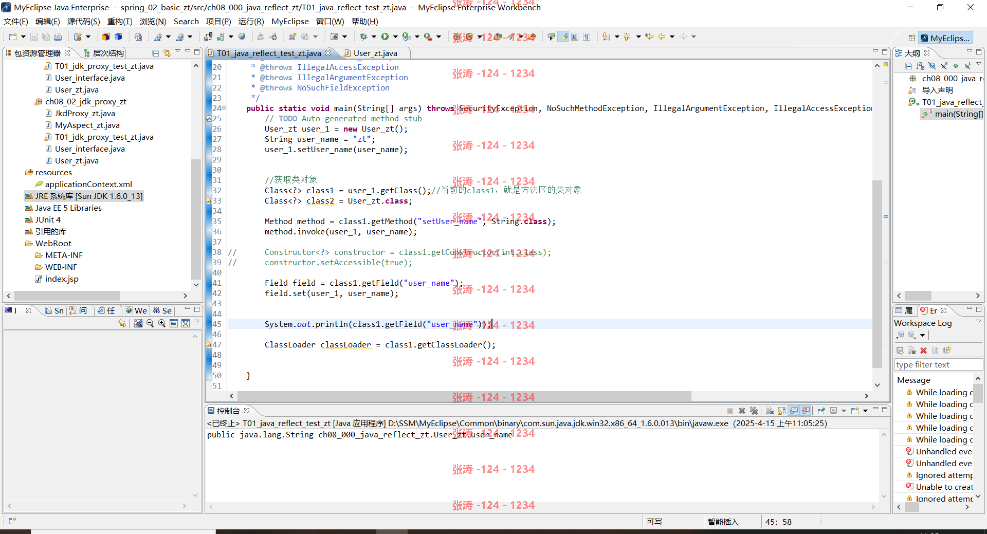Click the red Delete Log icon

point(923,351)
